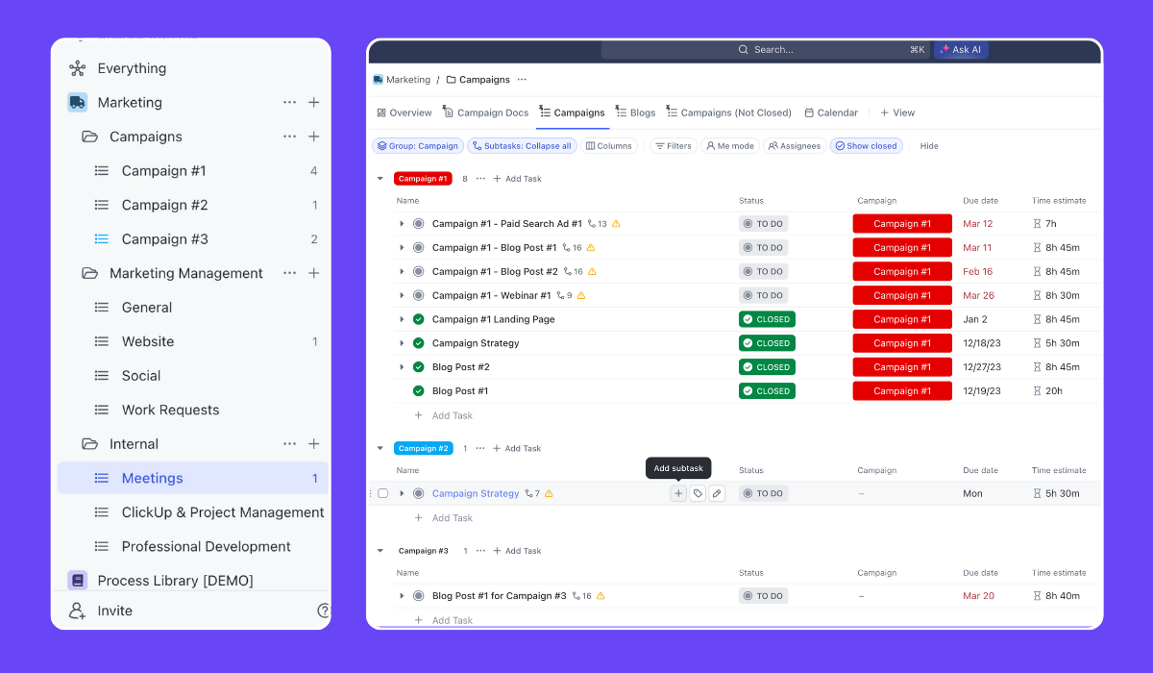This screenshot has width=1153, height=673.
Task: Toggle Me mode filter
Action: pyautogui.click(x=729, y=146)
